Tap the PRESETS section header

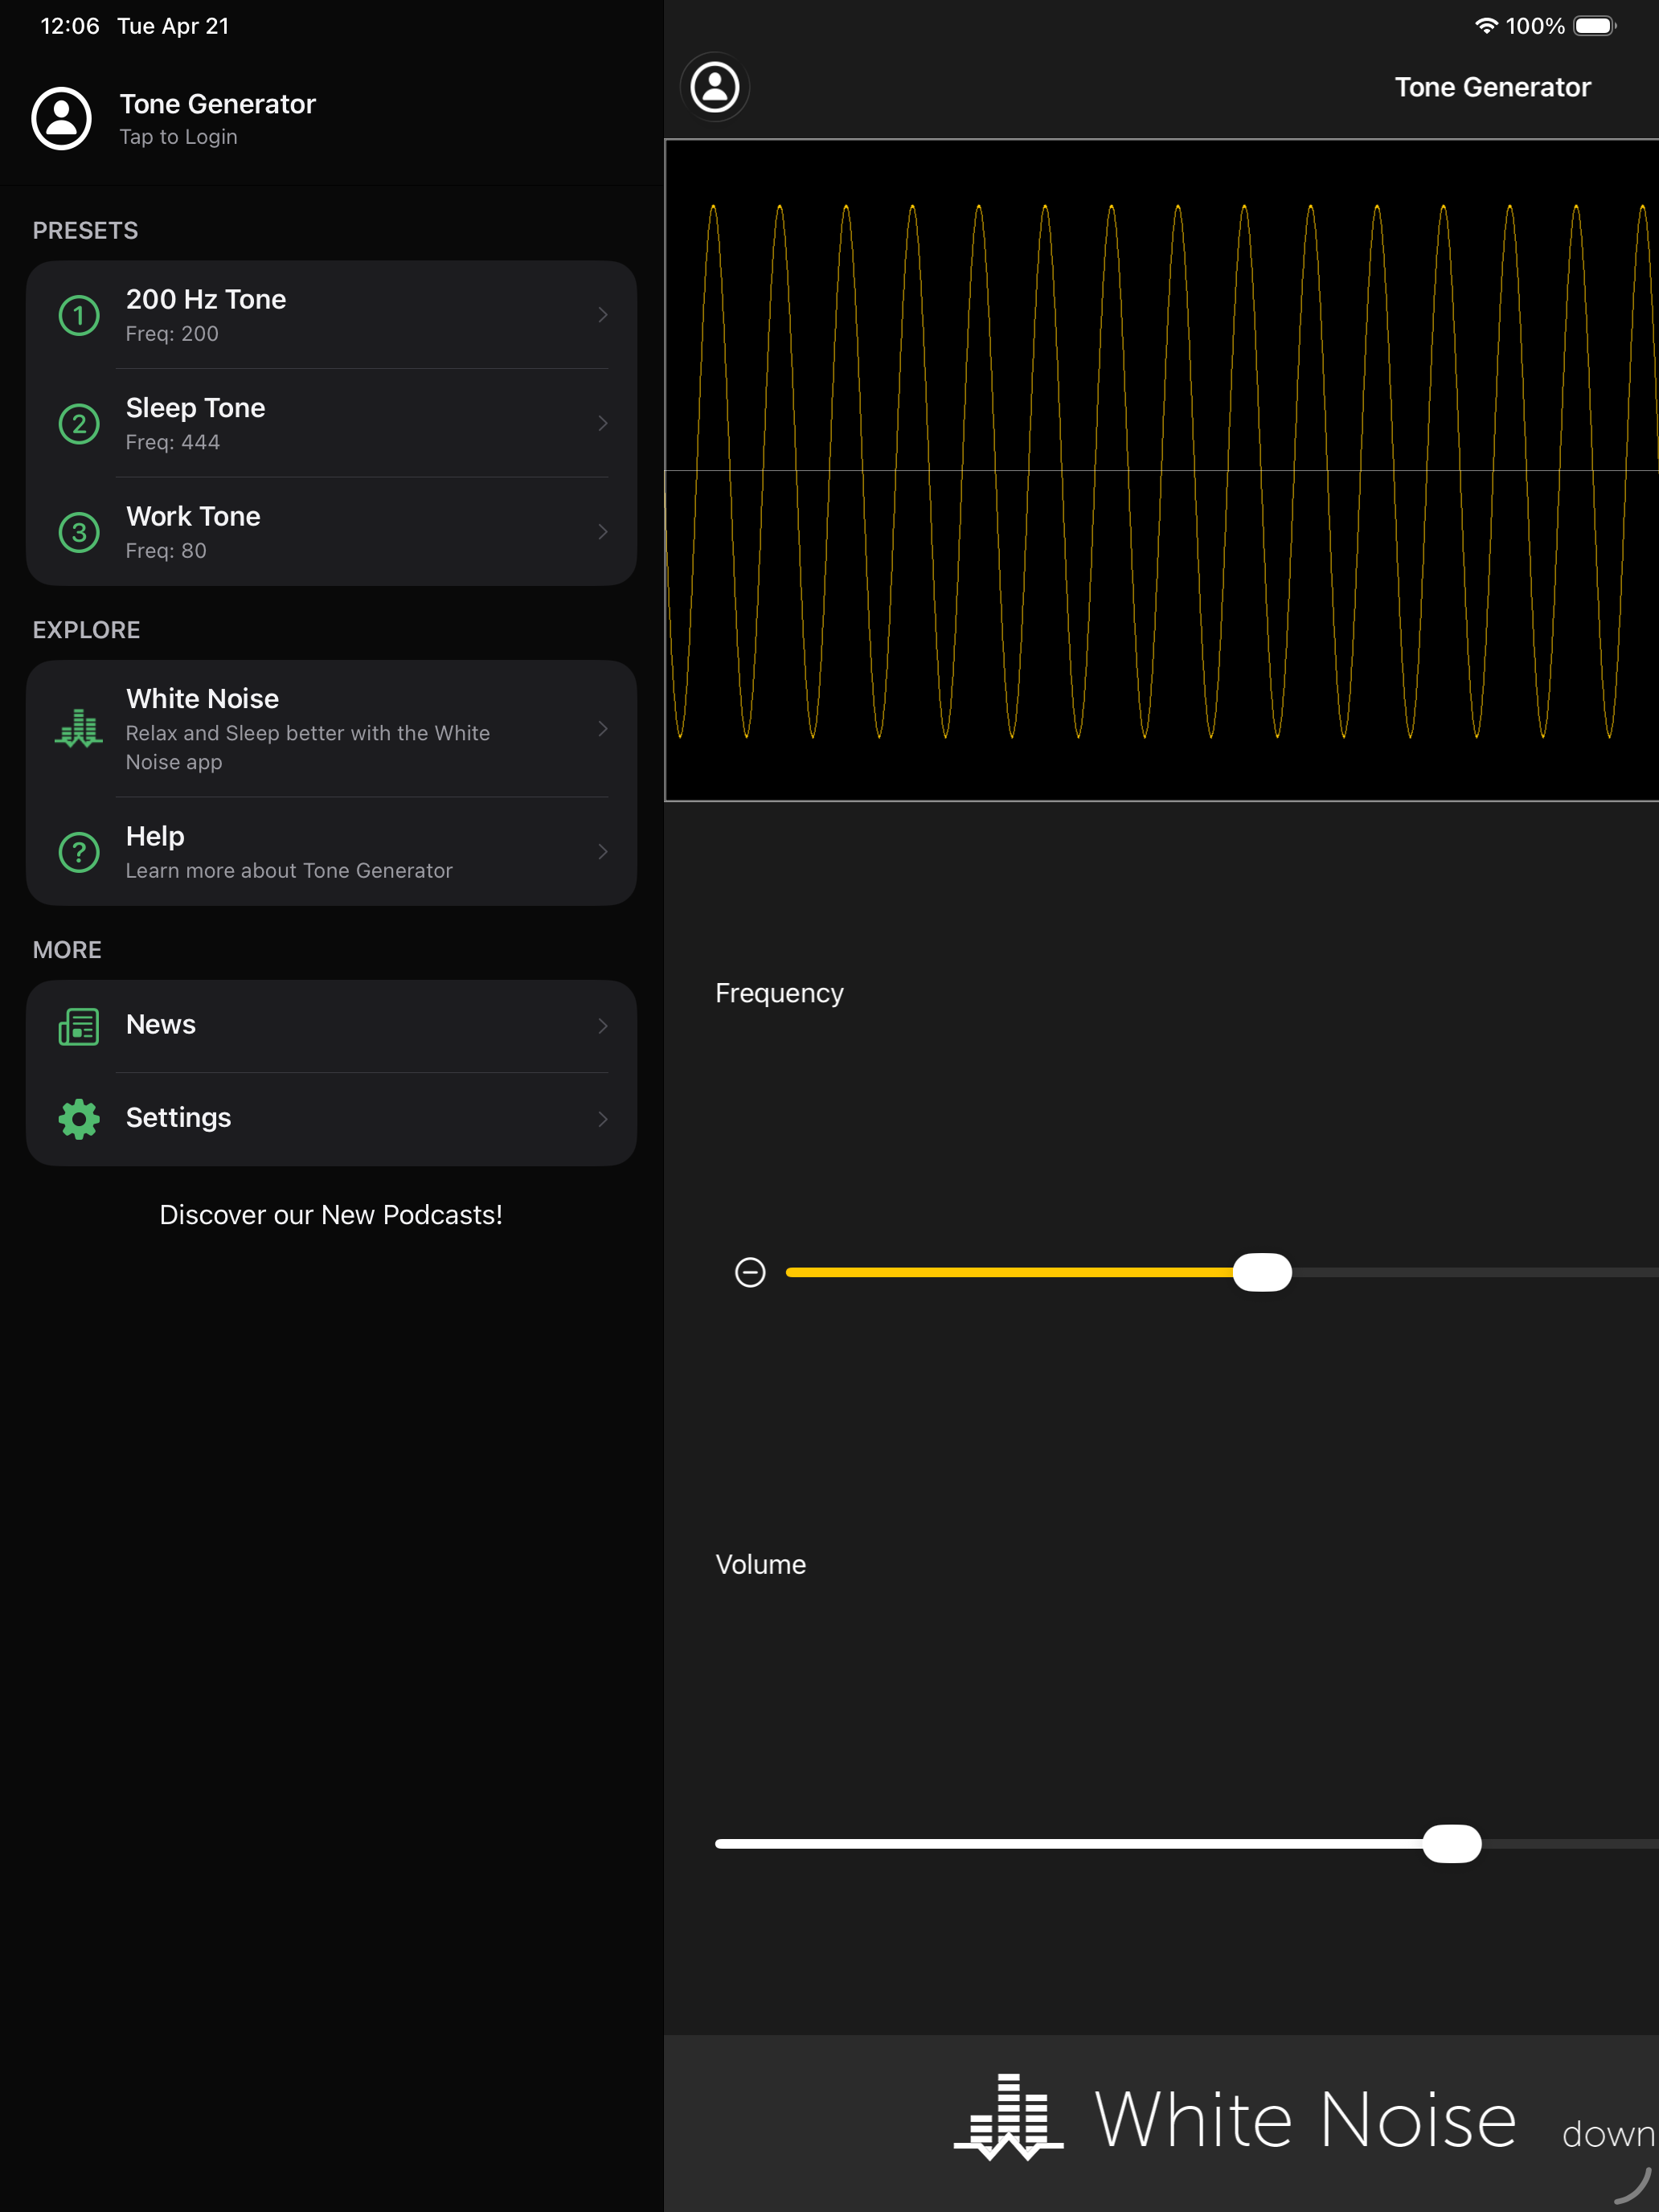85,231
